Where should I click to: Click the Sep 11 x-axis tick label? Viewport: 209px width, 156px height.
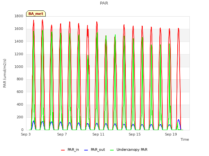[x=98, y=134]
